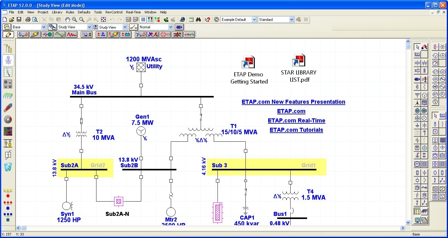Click the New project icon
Image resolution: width=448 pixels, height=238 pixels.
pyautogui.click(x=5, y=19)
